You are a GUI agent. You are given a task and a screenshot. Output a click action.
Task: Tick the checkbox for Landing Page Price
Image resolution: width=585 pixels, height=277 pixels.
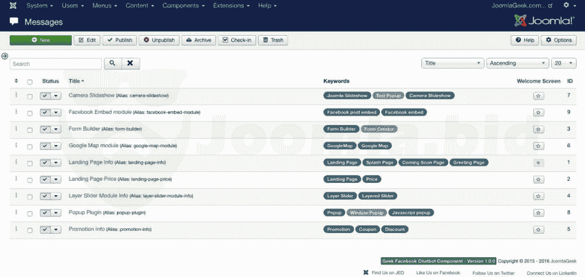click(x=30, y=179)
